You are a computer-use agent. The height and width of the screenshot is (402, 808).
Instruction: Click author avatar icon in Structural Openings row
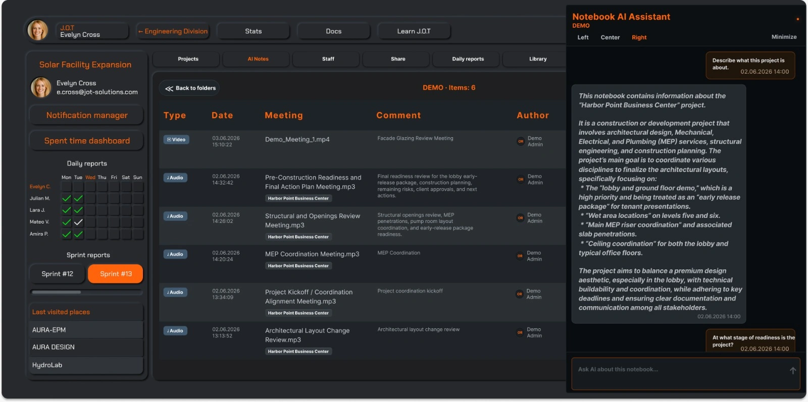pyautogui.click(x=520, y=218)
